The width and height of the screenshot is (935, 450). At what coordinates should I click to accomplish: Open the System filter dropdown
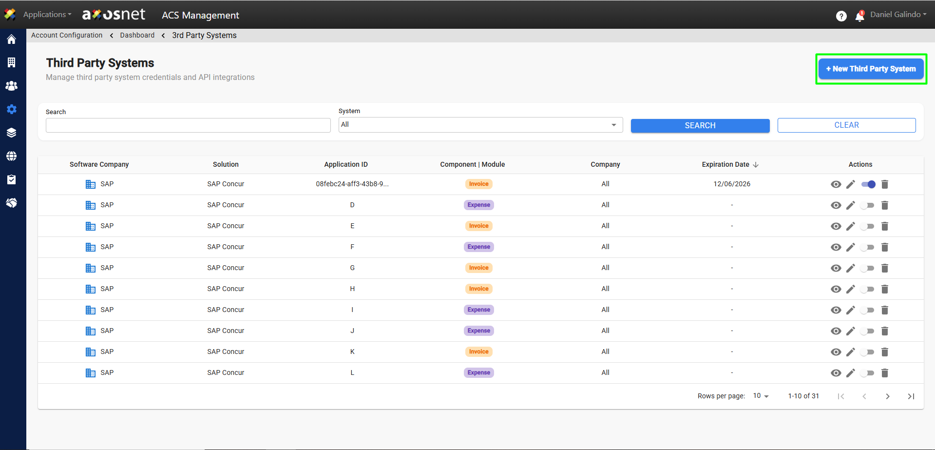click(480, 125)
